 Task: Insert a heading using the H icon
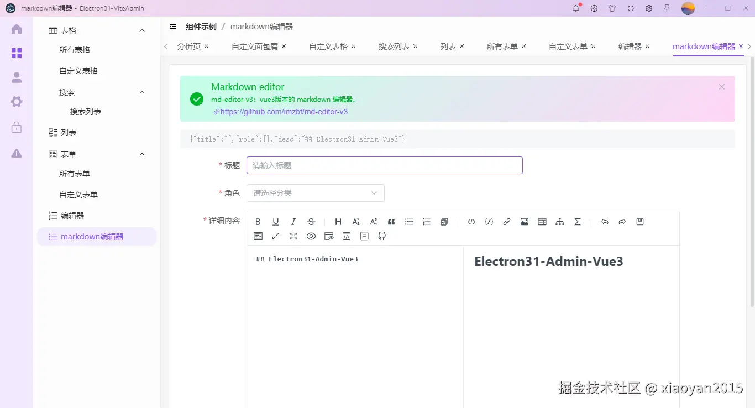click(x=338, y=222)
